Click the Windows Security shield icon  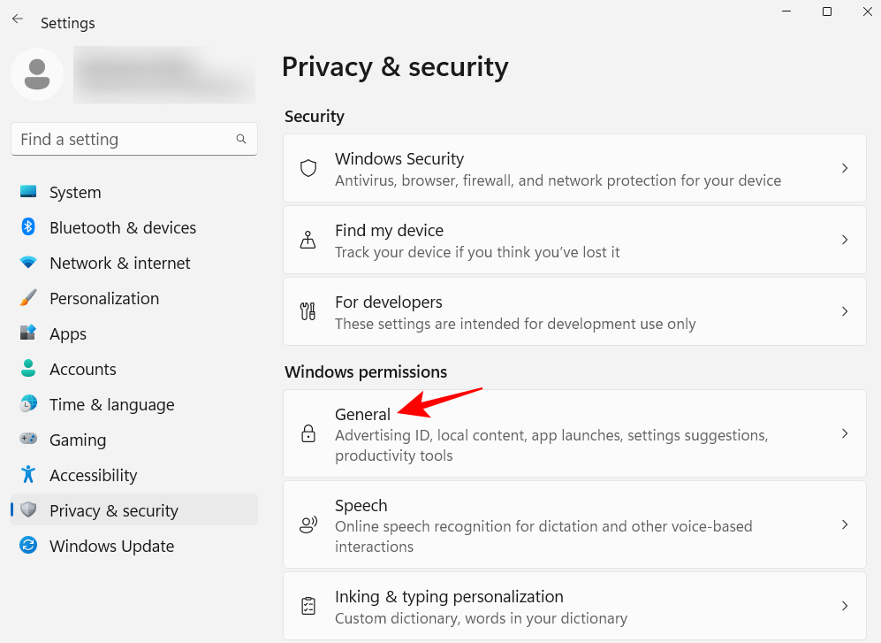[308, 168]
